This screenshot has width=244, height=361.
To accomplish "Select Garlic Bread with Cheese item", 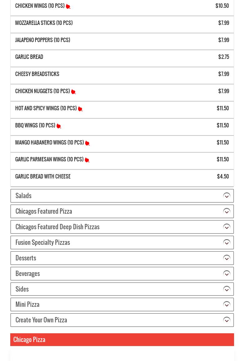I will tap(43, 177).
